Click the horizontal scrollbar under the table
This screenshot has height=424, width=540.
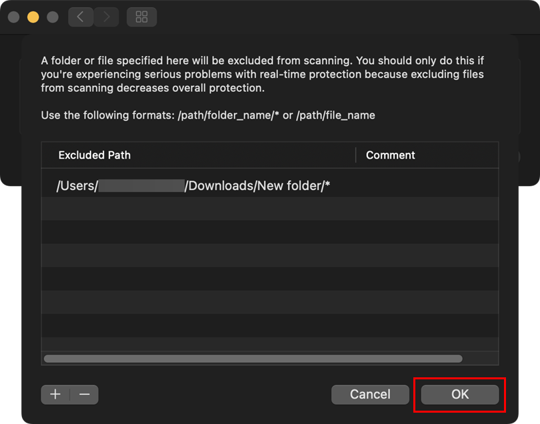coord(253,359)
